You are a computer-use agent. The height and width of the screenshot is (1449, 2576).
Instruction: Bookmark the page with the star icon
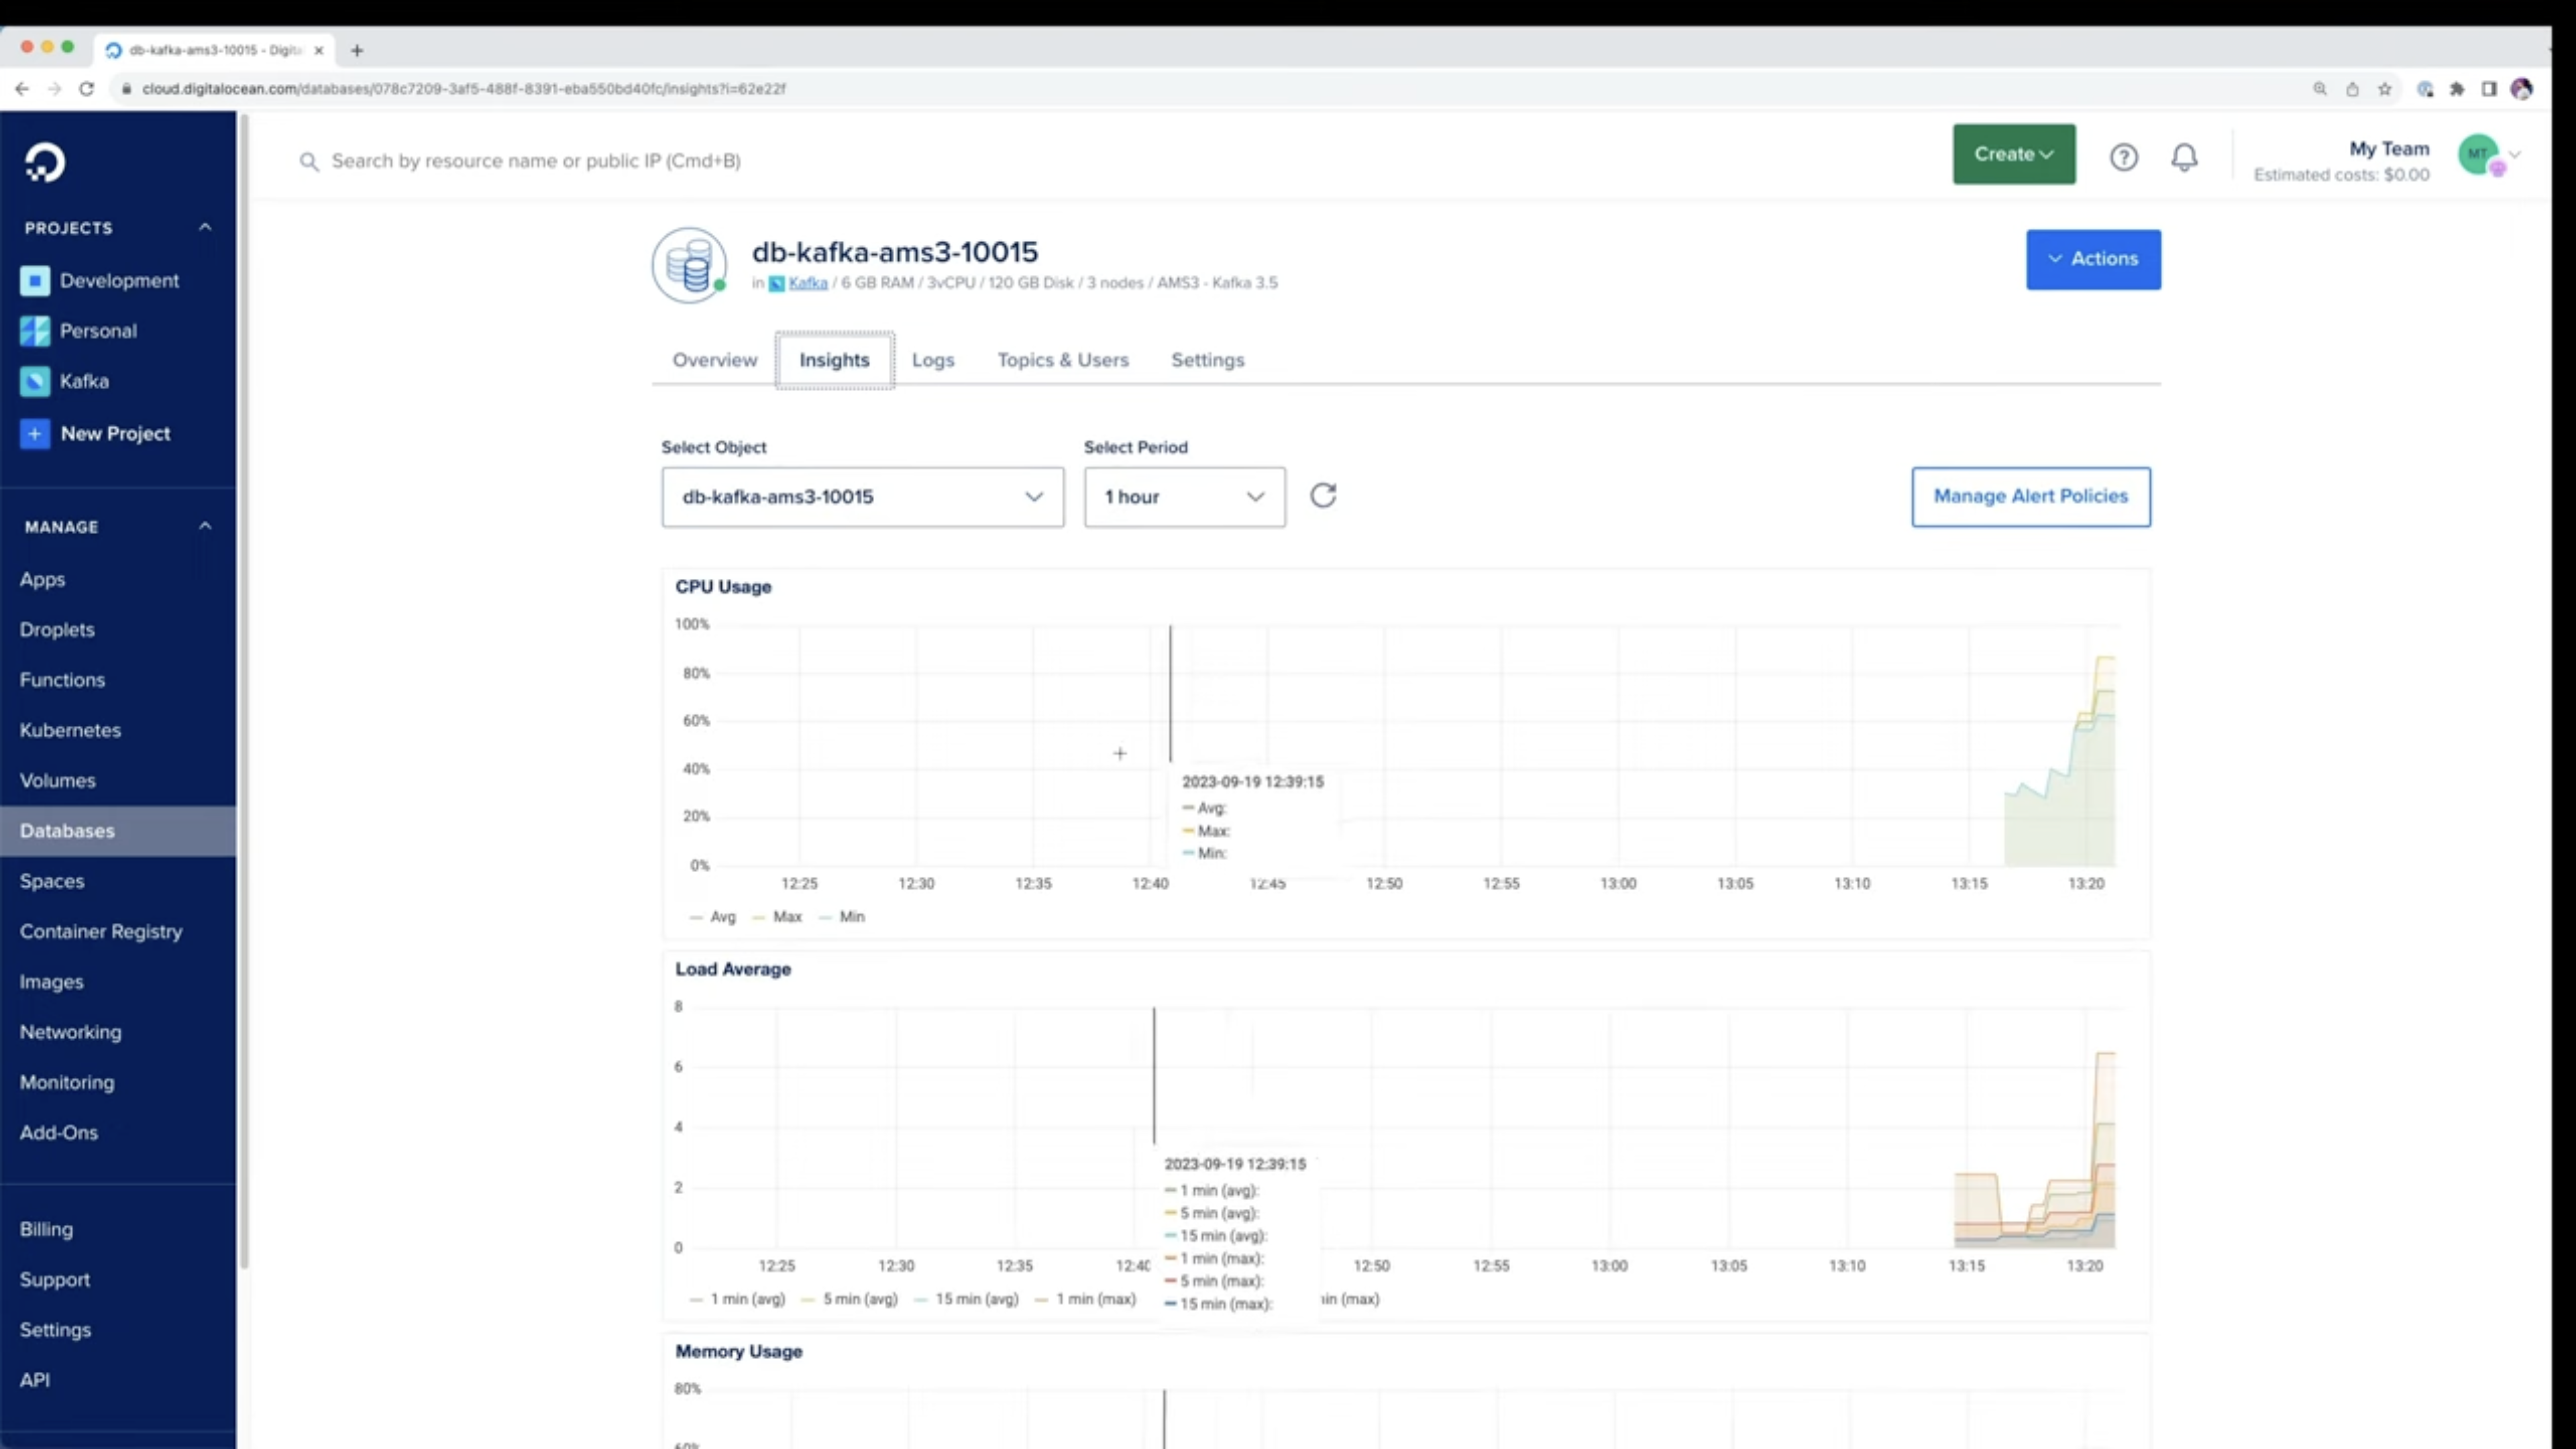[x=2385, y=89]
